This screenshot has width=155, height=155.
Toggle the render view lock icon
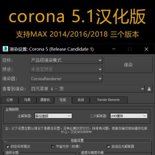pos(149,89)
